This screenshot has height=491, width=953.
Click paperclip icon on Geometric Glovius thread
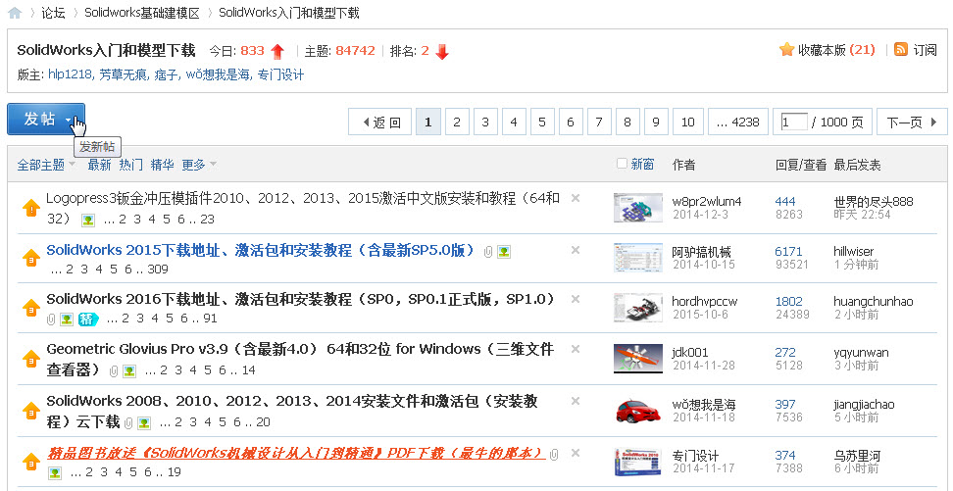(x=114, y=370)
